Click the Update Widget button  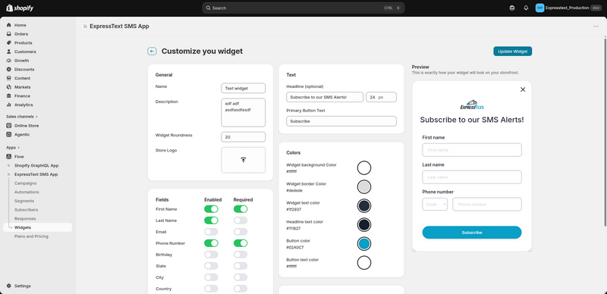[x=513, y=52]
